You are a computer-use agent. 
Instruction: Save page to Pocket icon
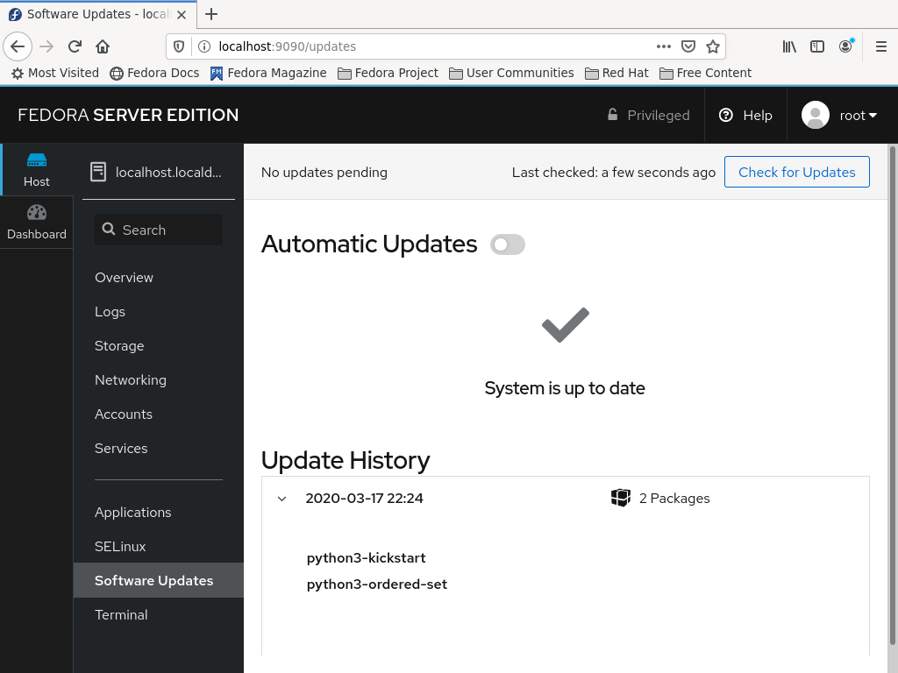point(688,46)
